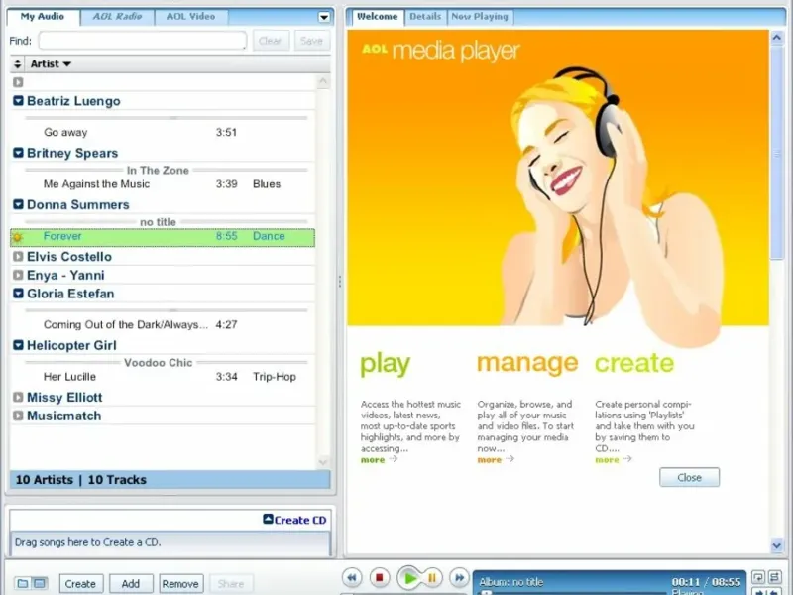
Task: Click the more link under play
Action: [379, 459]
